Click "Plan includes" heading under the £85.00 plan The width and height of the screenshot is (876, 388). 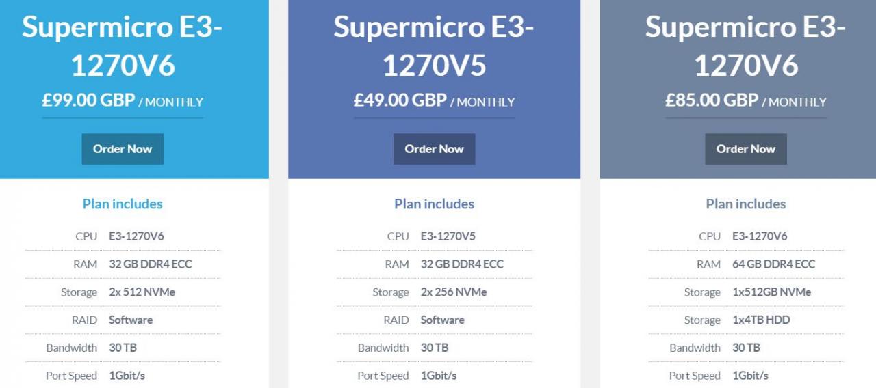[x=745, y=204]
